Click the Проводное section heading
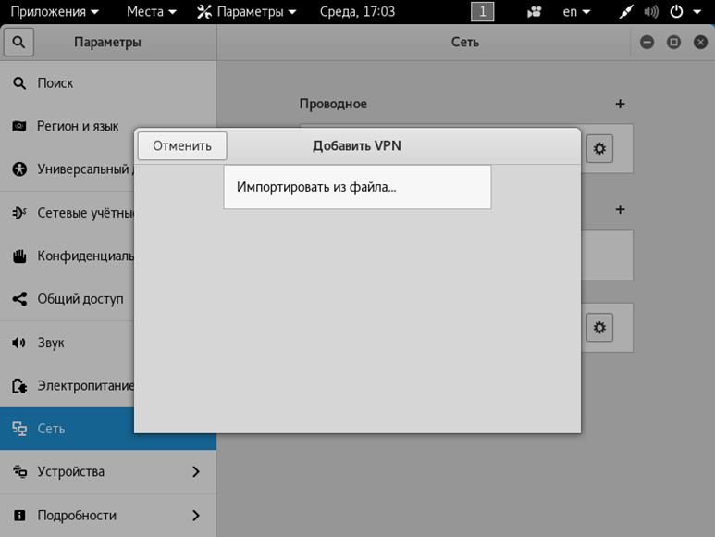715x537 pixels. click(333, 104)
